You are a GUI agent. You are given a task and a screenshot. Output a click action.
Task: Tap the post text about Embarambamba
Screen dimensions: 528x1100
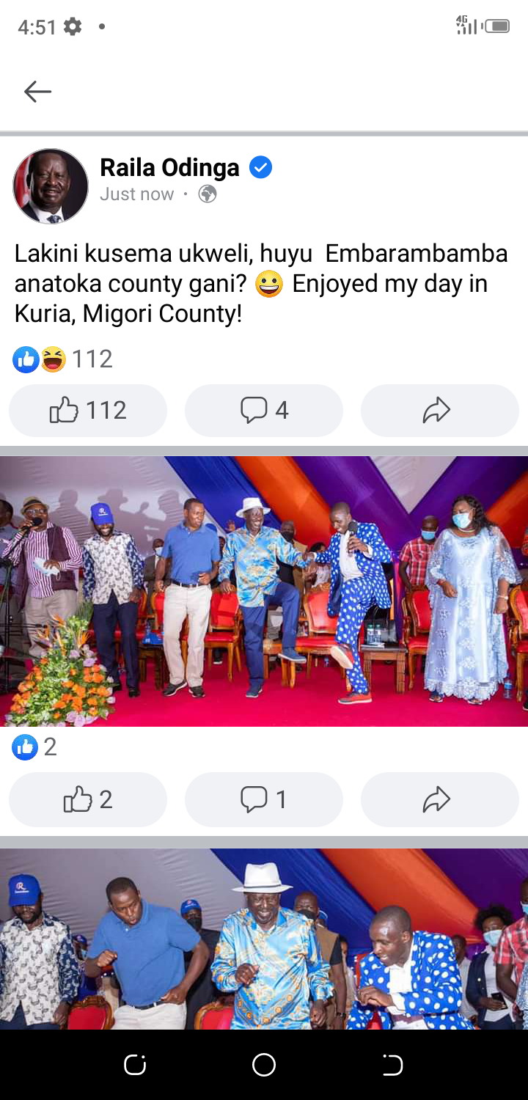[261, 284]
